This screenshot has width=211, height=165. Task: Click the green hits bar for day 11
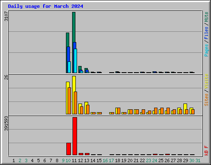click(x=74, y=27)
